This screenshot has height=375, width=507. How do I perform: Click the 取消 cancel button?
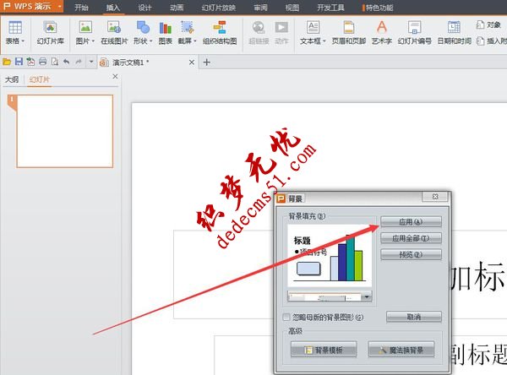414,317
